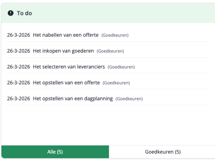The height and width of the screenshot is (161, 215).
Task: Click the exclamation alert icon in the To do header
Action: coord(10,13)
